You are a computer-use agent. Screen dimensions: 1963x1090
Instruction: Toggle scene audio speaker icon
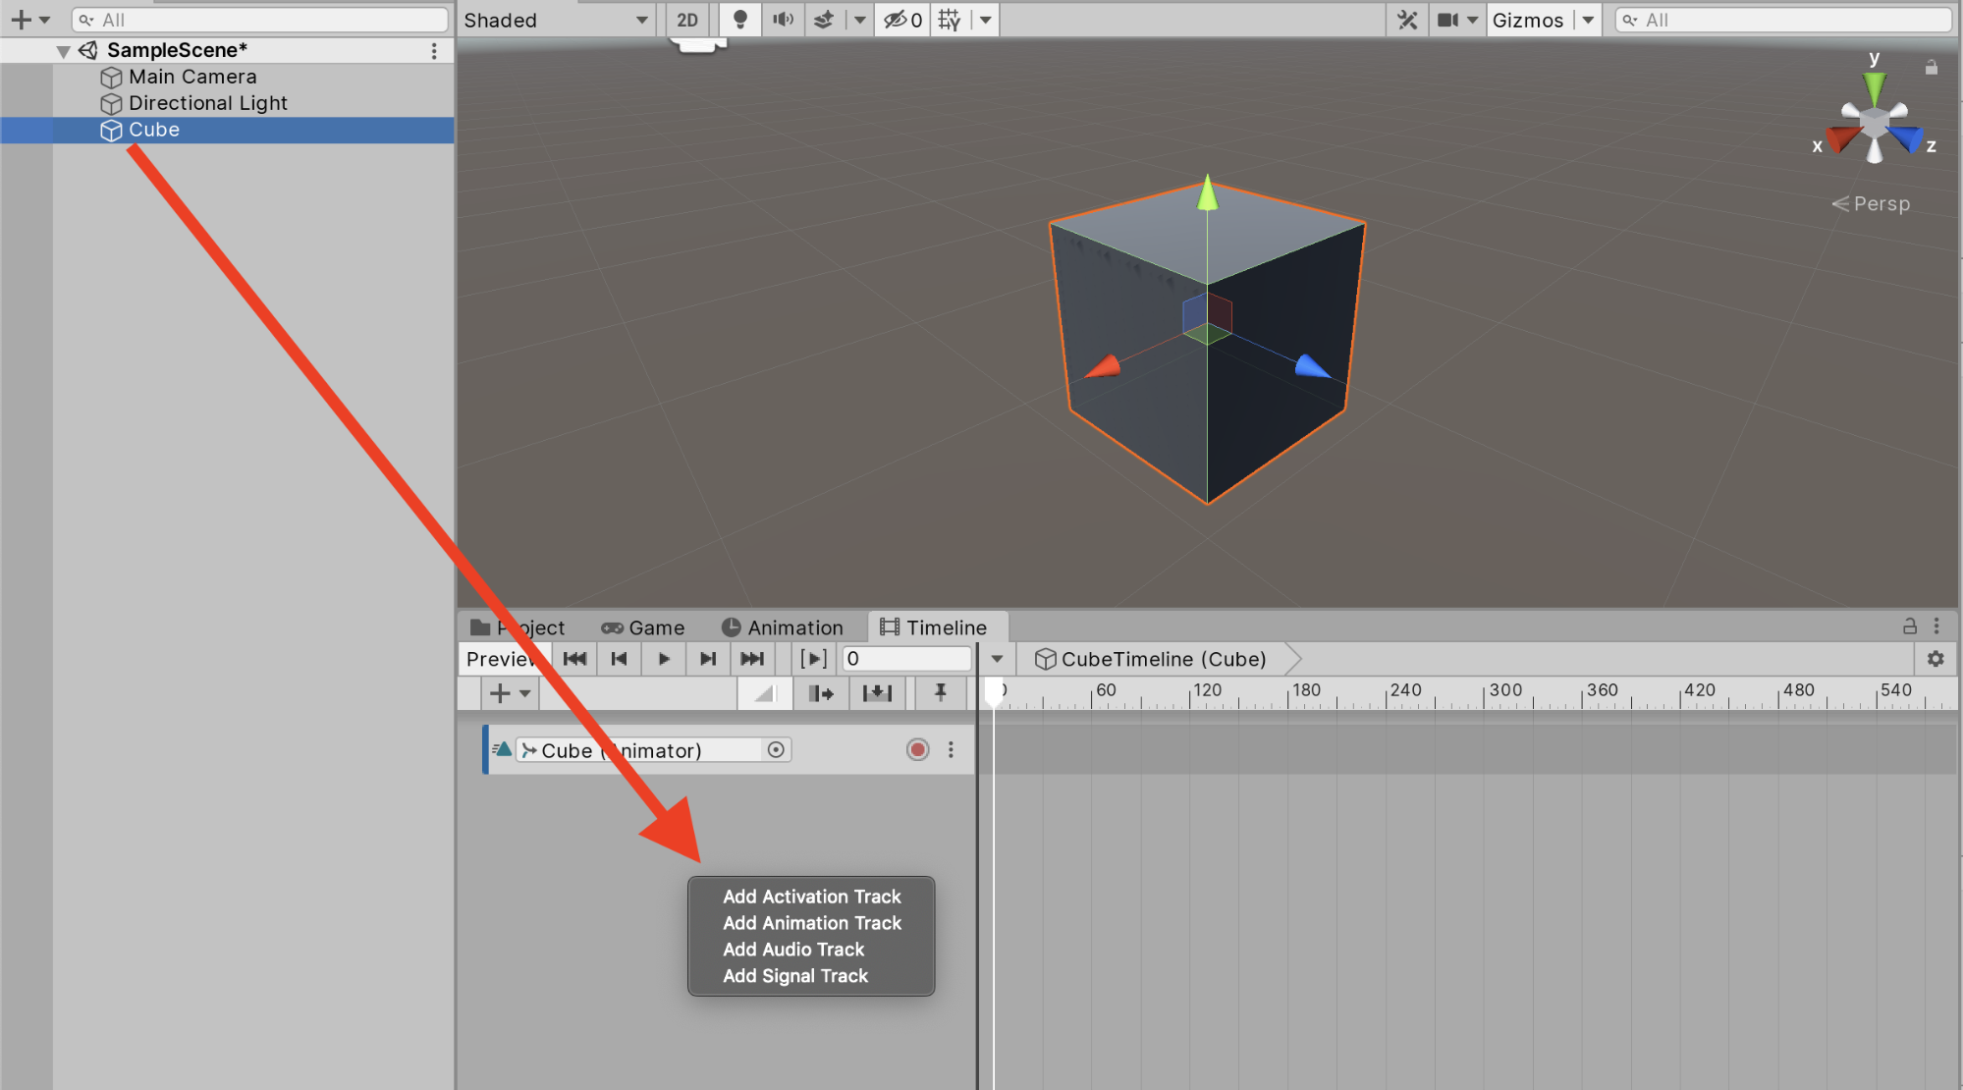pyautogui.click(x=783, y=20)
